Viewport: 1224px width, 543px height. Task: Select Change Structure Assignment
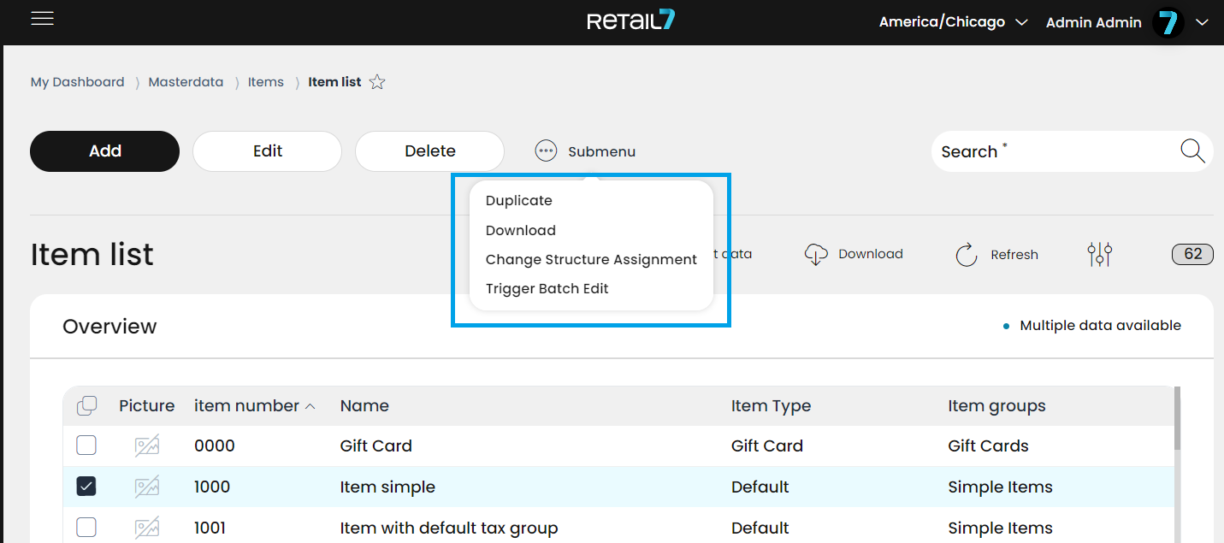[x=591, y=259]
